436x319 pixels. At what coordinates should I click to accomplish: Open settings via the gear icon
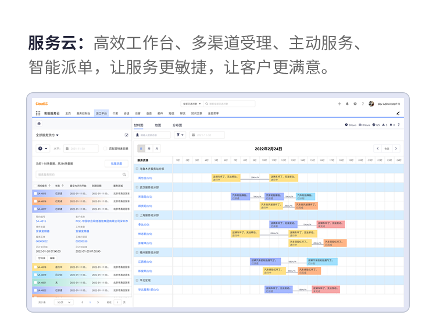(x=355, y=104)
